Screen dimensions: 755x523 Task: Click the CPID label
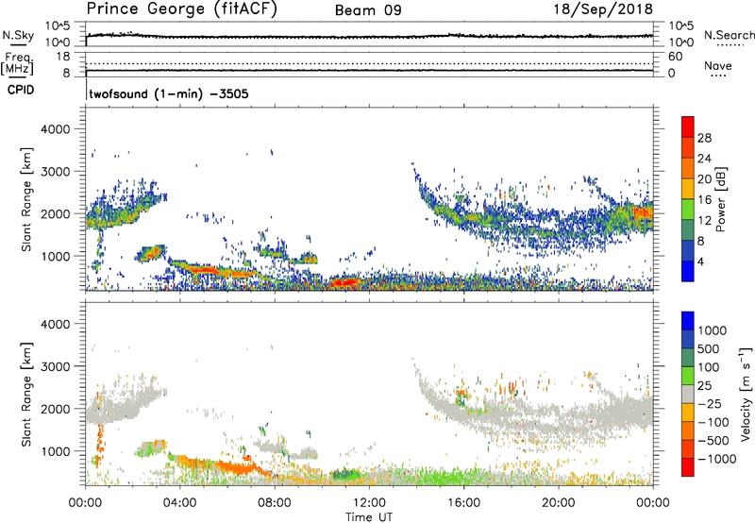[20, 90]
